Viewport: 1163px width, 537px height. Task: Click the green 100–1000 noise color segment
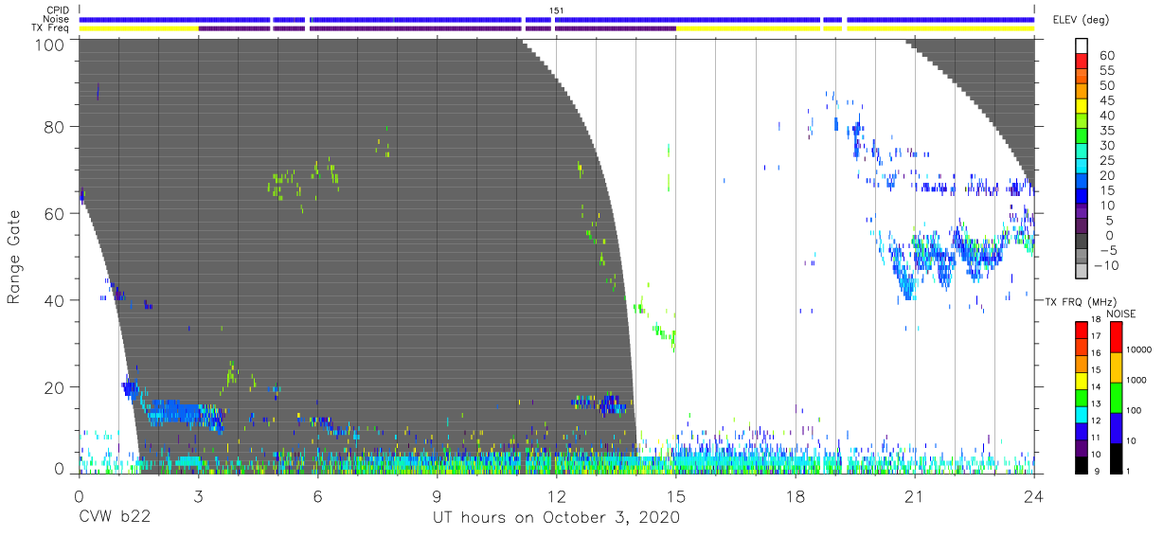tap(1116, 398)
